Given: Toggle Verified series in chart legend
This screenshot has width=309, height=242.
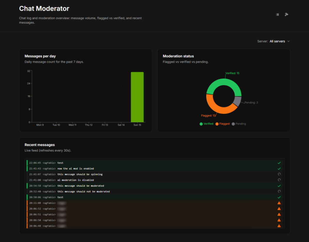Looking at the screenshot, I should pyautogui.click(x=206, y=124).
